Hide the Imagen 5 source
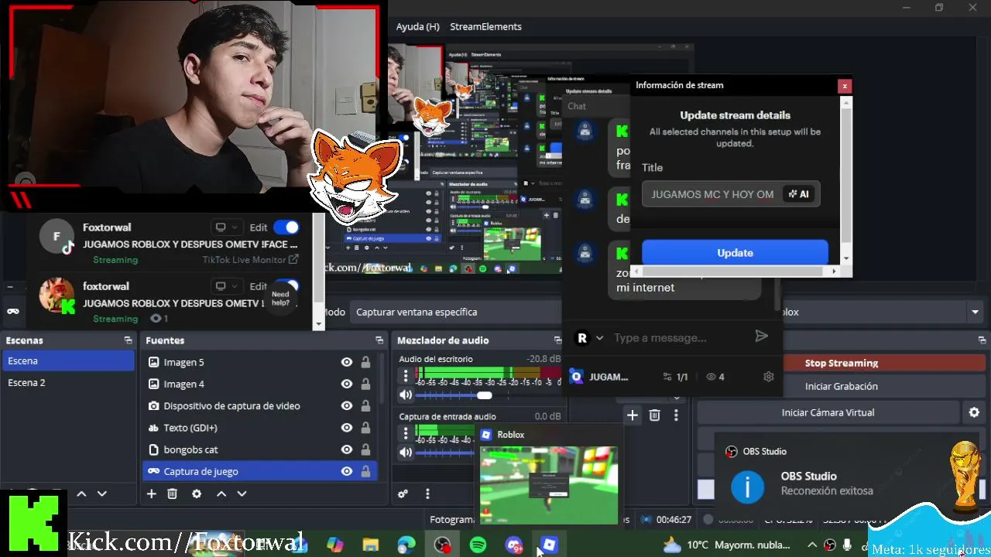Screen dimensions: 991x557 tap(347, 362)
